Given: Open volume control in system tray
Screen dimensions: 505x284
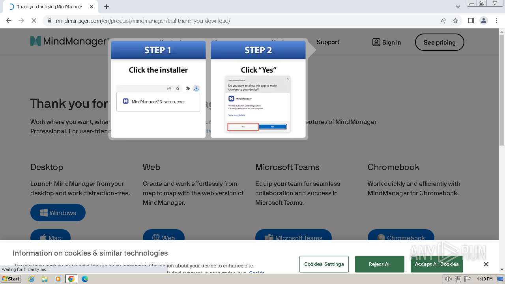Looking at the screenshot, I should pos(449,279).
